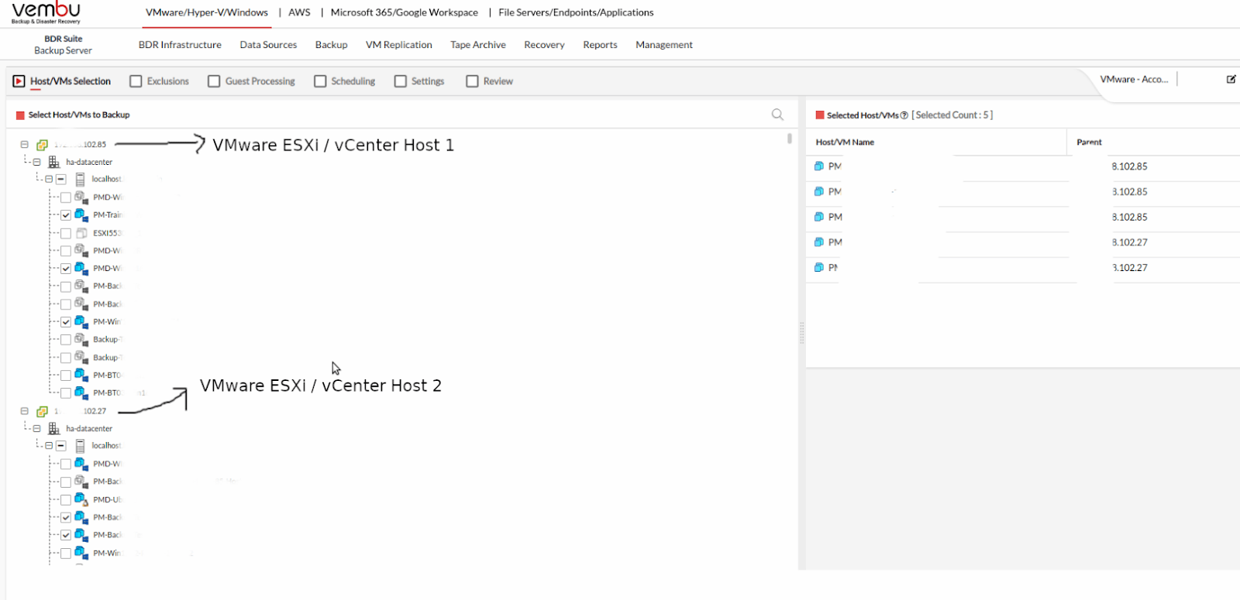Collapse localhost node under 102.27
This screenshot has height=600, width=1240.
point(49,446)
